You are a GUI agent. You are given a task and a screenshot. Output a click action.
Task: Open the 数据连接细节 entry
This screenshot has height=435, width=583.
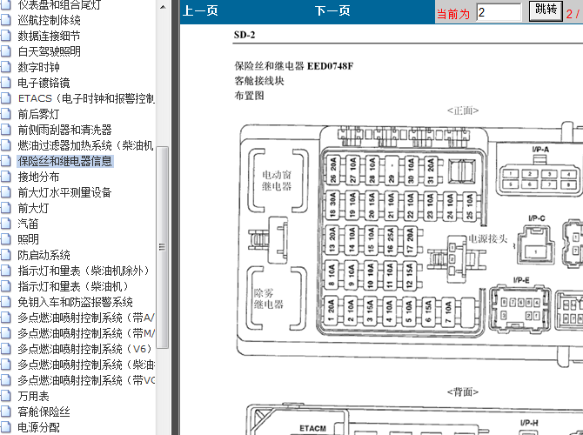[49, 36]
